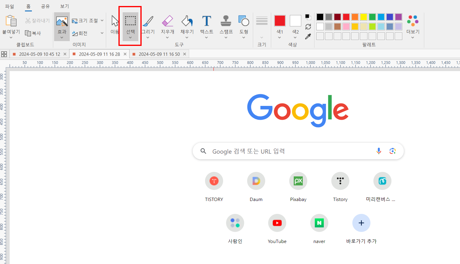The image size is (460, 264).
Task: Click the magnifier icon in Google search box
Action: 204,151
